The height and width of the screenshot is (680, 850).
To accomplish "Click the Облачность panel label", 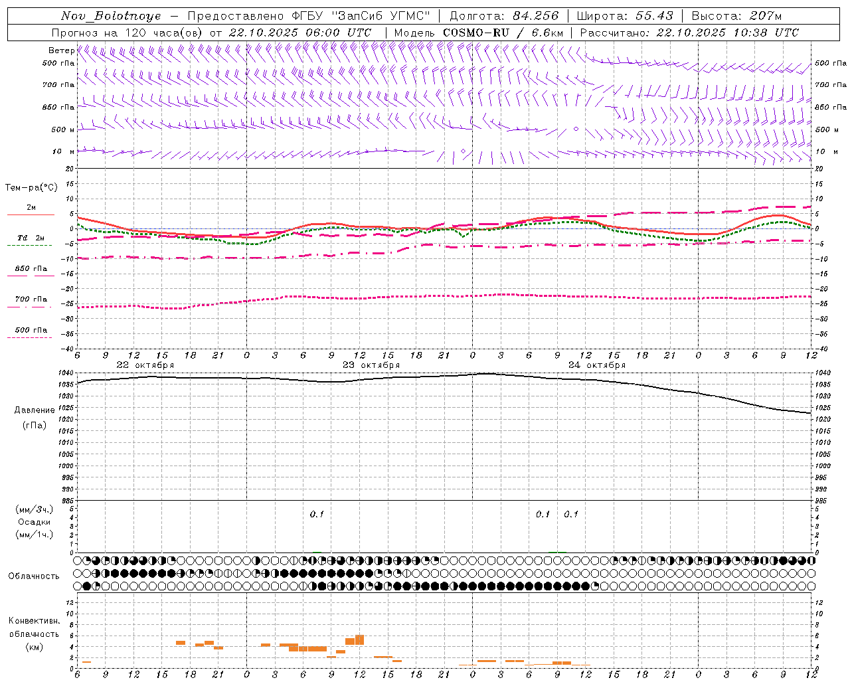I will (x=34, y=576).
